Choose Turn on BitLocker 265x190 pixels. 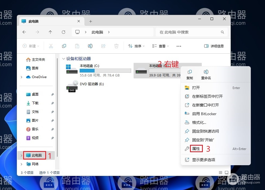(x=216, y=114)
